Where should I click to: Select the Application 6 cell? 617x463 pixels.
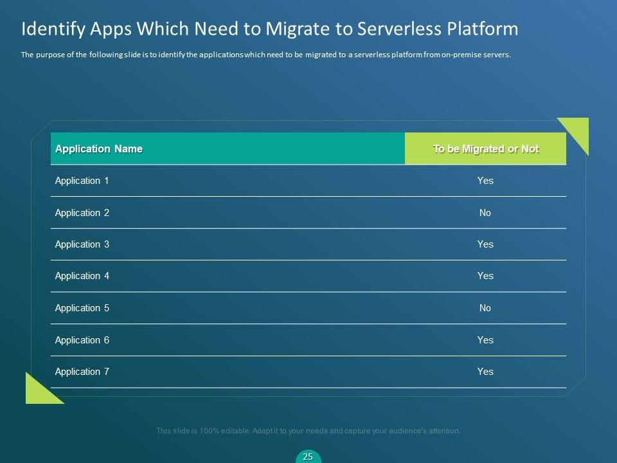pos(82,340)
